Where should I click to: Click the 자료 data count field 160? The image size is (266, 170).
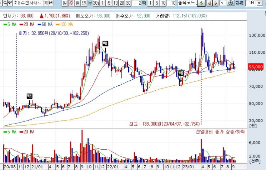tap(251, 3)
